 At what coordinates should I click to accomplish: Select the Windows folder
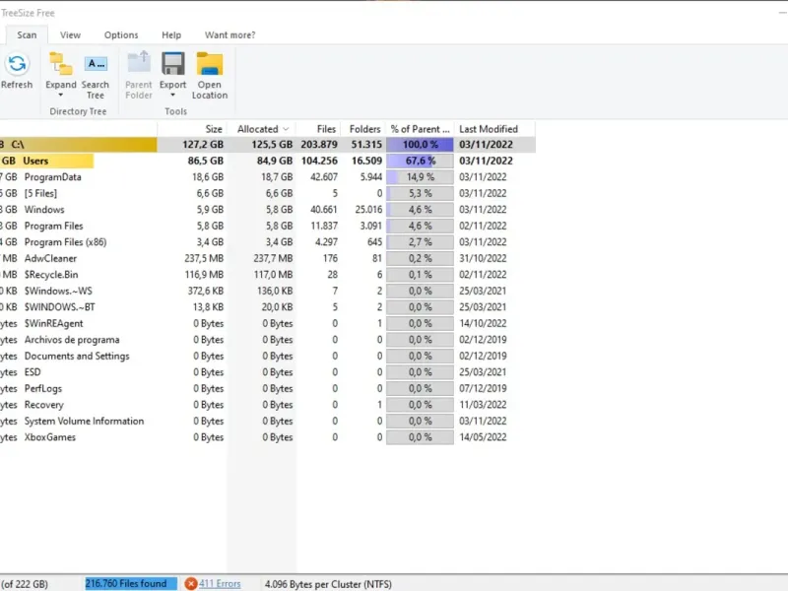44,210
